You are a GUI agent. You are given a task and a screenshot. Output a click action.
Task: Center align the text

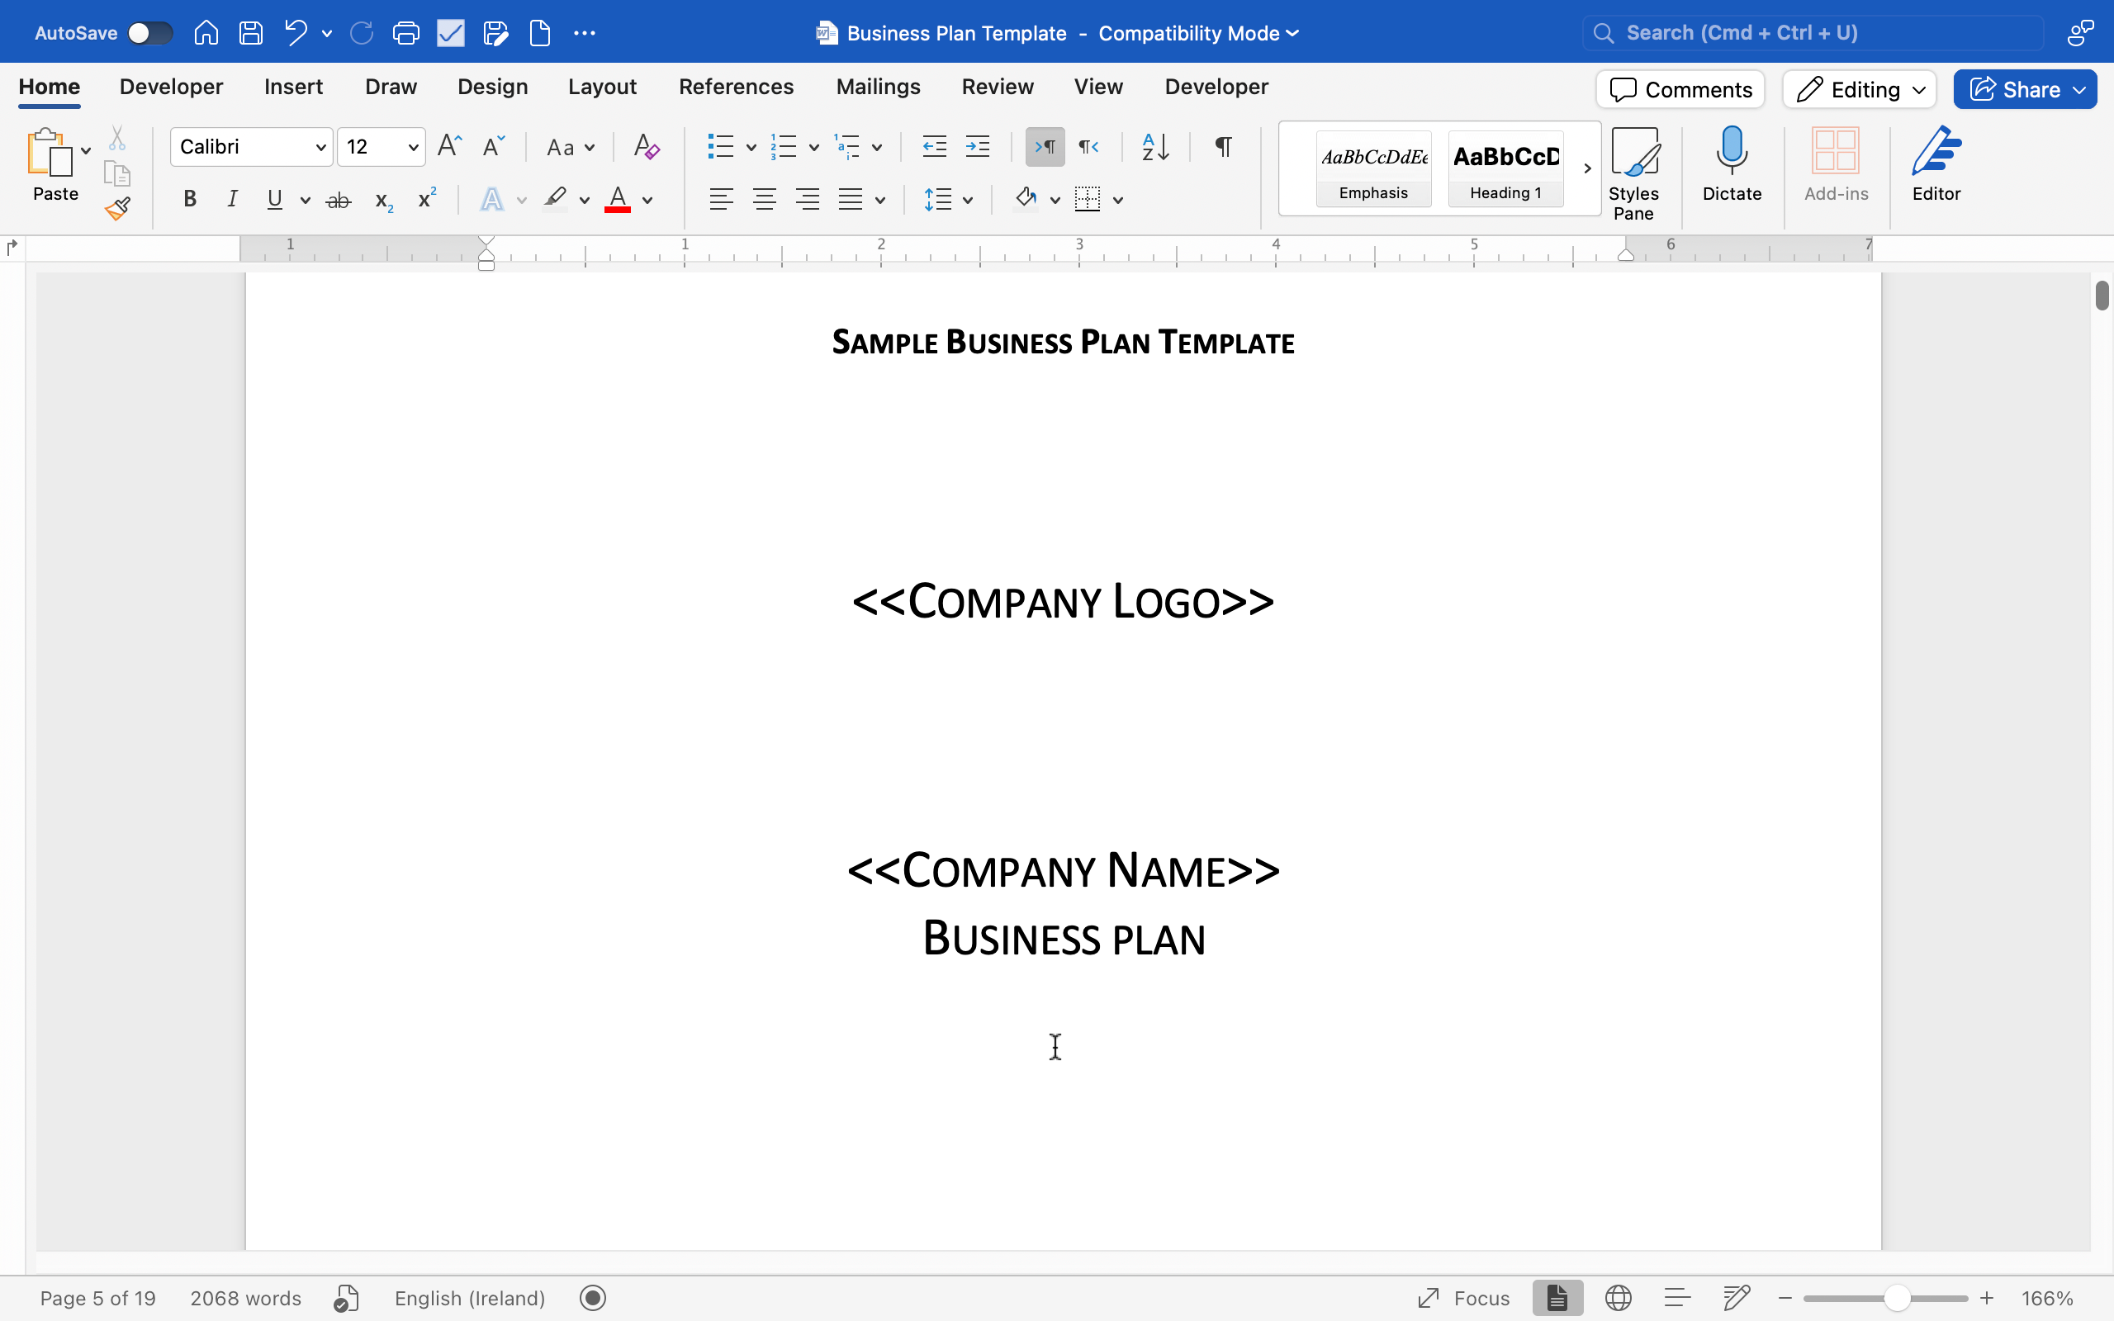click(x=765, y=200)
